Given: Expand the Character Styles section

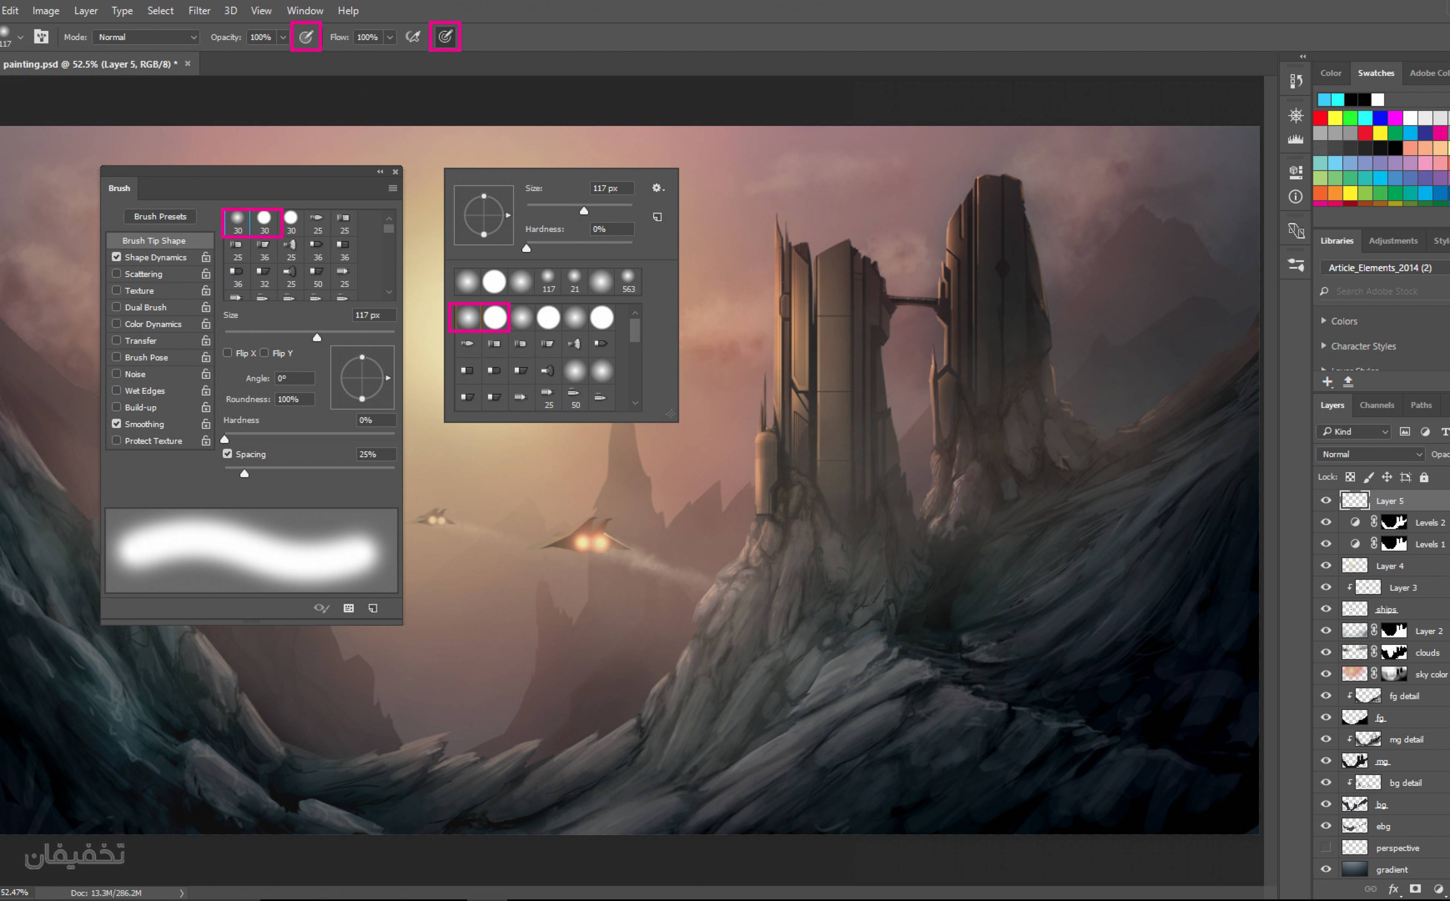Looking at the screenshot, I should tap(1324, 346).
